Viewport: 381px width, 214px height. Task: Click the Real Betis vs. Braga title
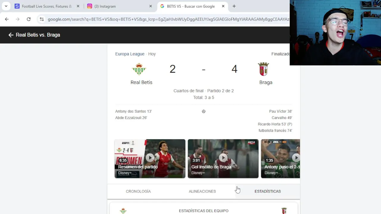(x=38, y=35)
